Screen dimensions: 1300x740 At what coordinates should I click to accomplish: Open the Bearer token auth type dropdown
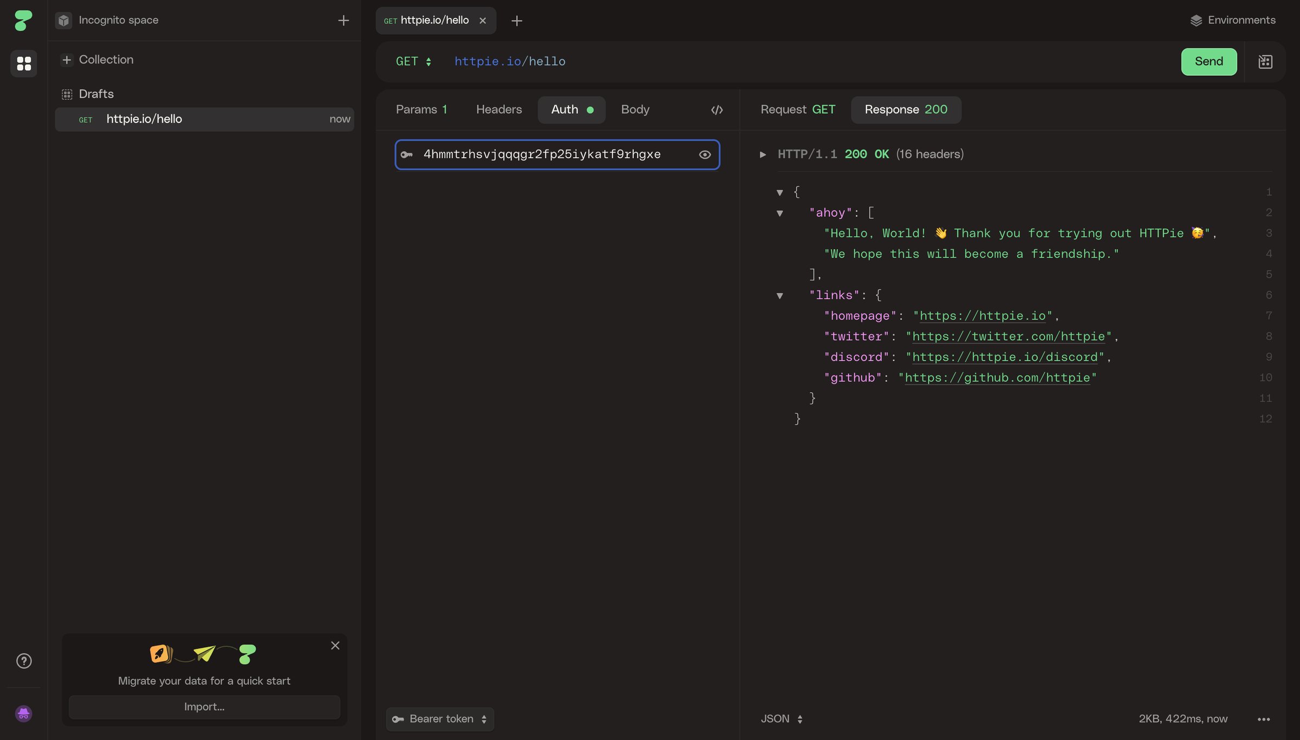click(x=440, y=719)
